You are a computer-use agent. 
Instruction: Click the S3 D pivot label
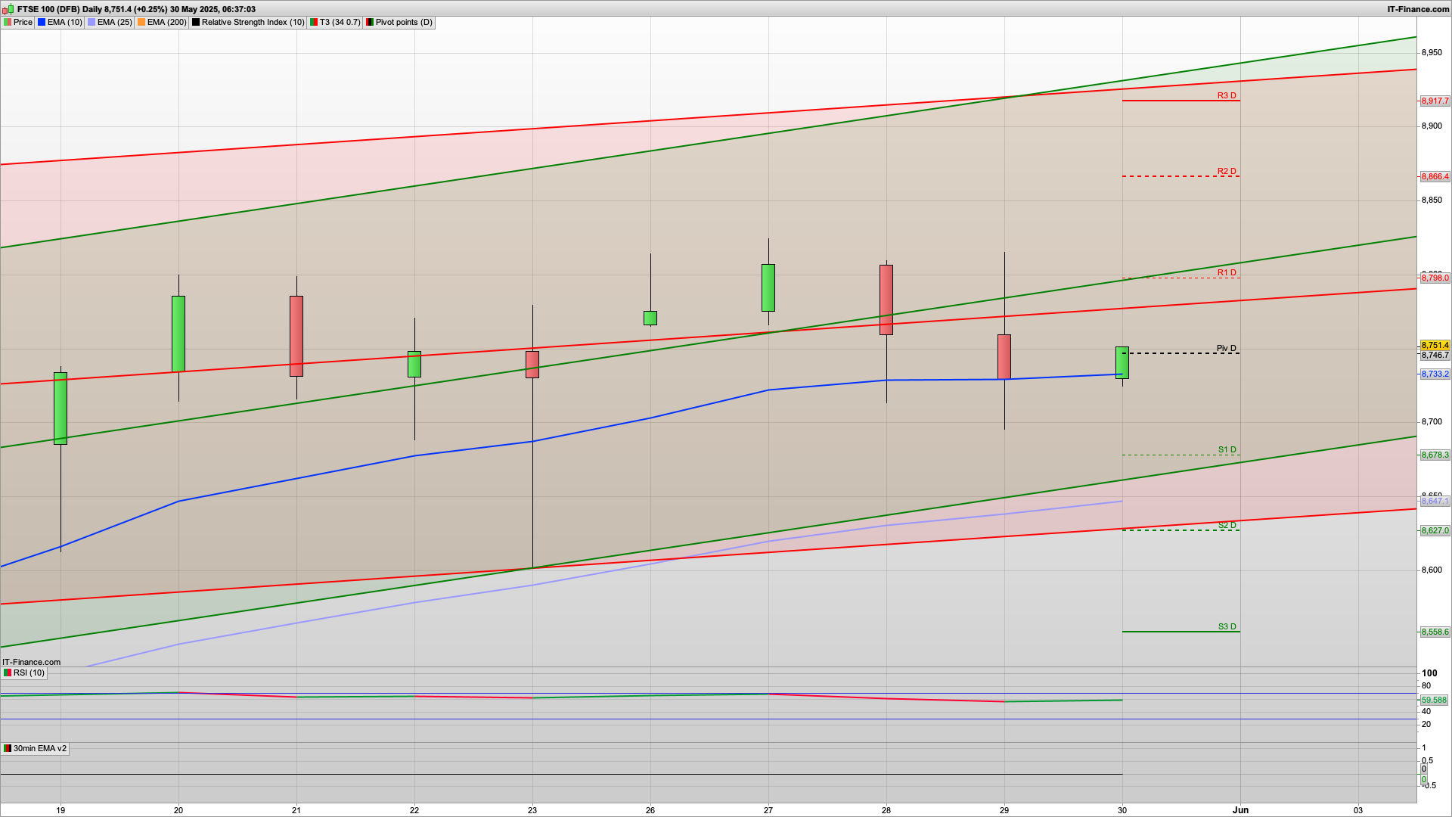1227,626
